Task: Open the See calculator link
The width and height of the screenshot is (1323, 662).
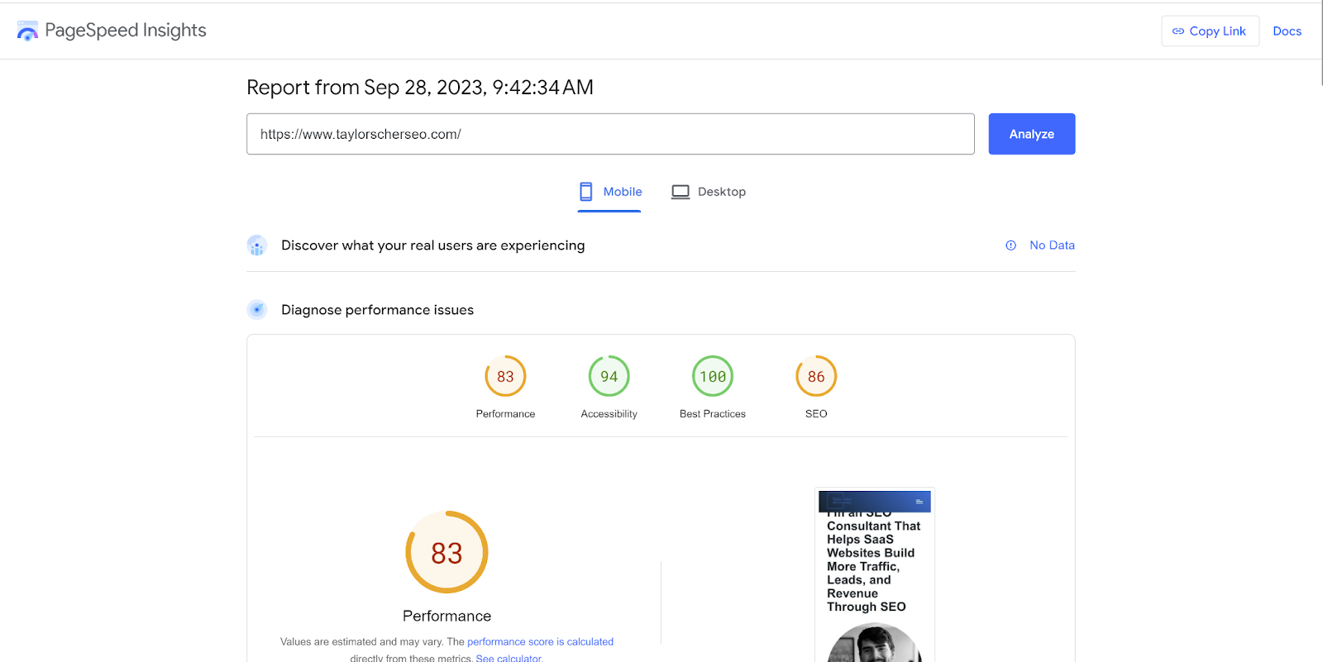Action: click(x=509, y=658)
